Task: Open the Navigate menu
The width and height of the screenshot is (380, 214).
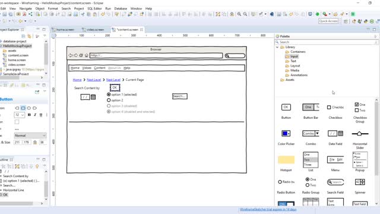Action: tap(26, 8)
